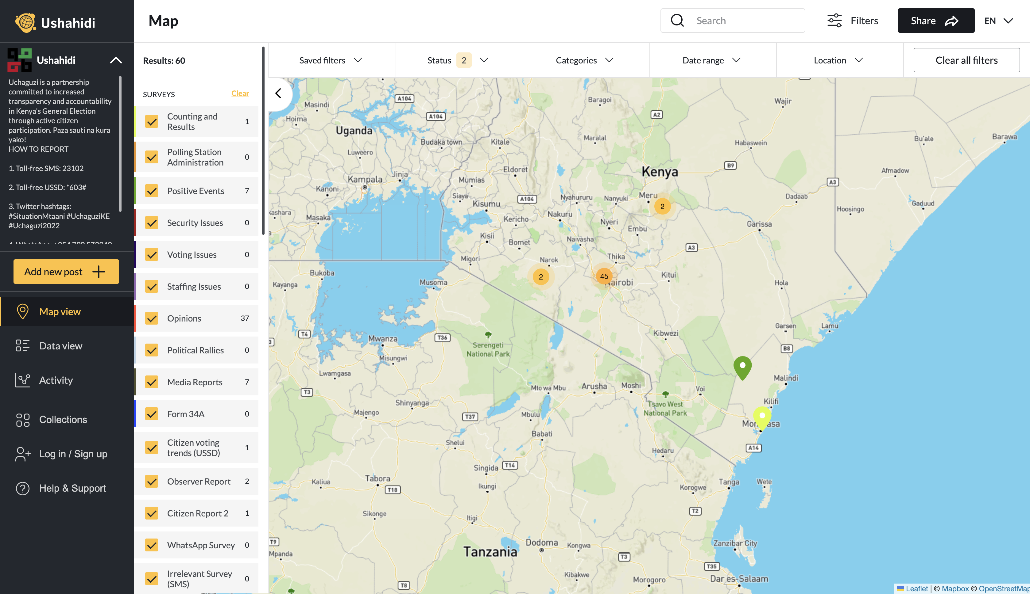Expand the Status filter dropdown
This screenshot has height=594, width=1030.
coord(457,60)
